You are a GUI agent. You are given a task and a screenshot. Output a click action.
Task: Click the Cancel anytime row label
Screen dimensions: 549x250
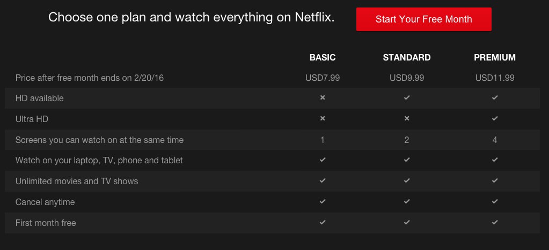[45, 202]
